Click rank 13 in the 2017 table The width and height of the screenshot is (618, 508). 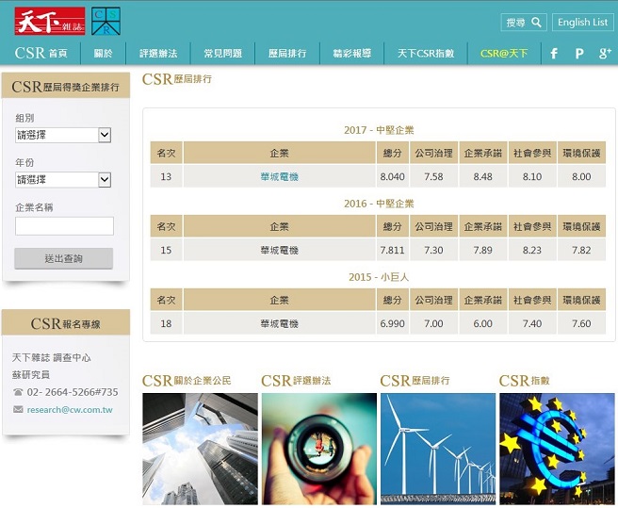click(x=166, y=176)
